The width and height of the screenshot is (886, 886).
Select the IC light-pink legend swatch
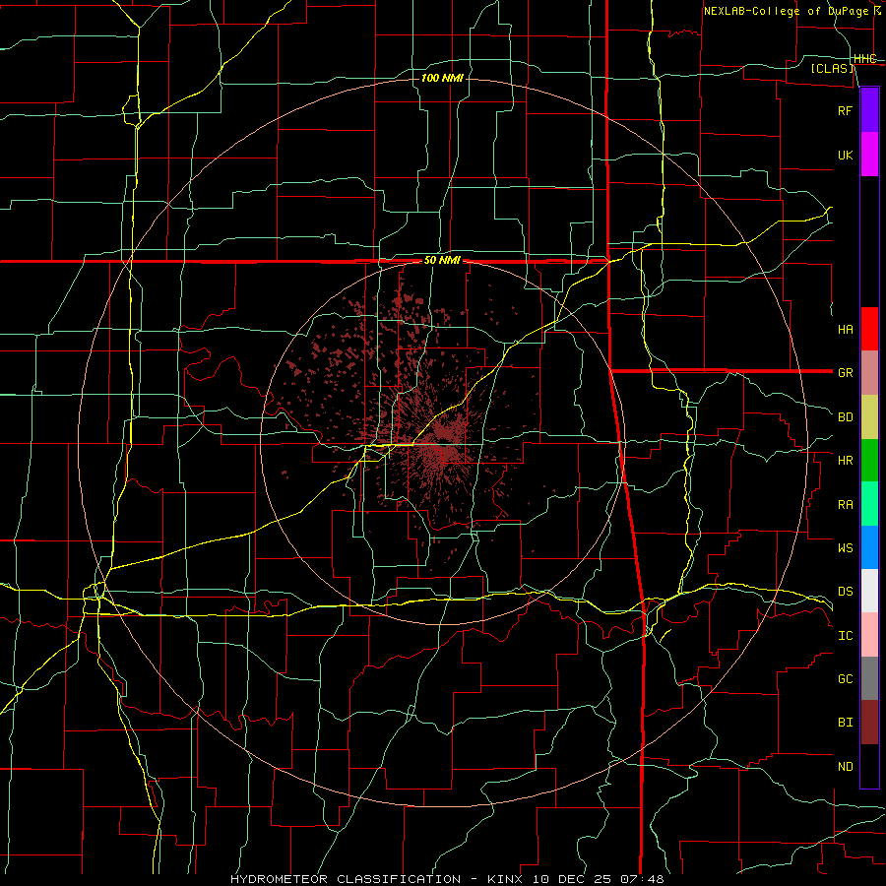pos(869,635)
